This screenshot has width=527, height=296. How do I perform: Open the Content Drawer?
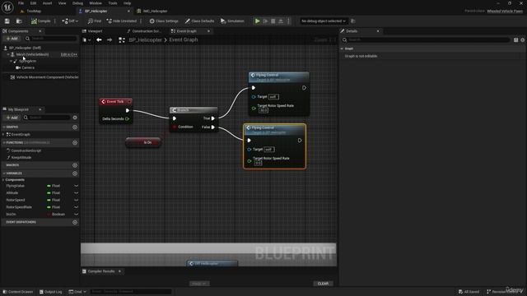pos(18,292)
